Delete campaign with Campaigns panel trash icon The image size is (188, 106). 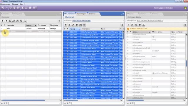59,21
